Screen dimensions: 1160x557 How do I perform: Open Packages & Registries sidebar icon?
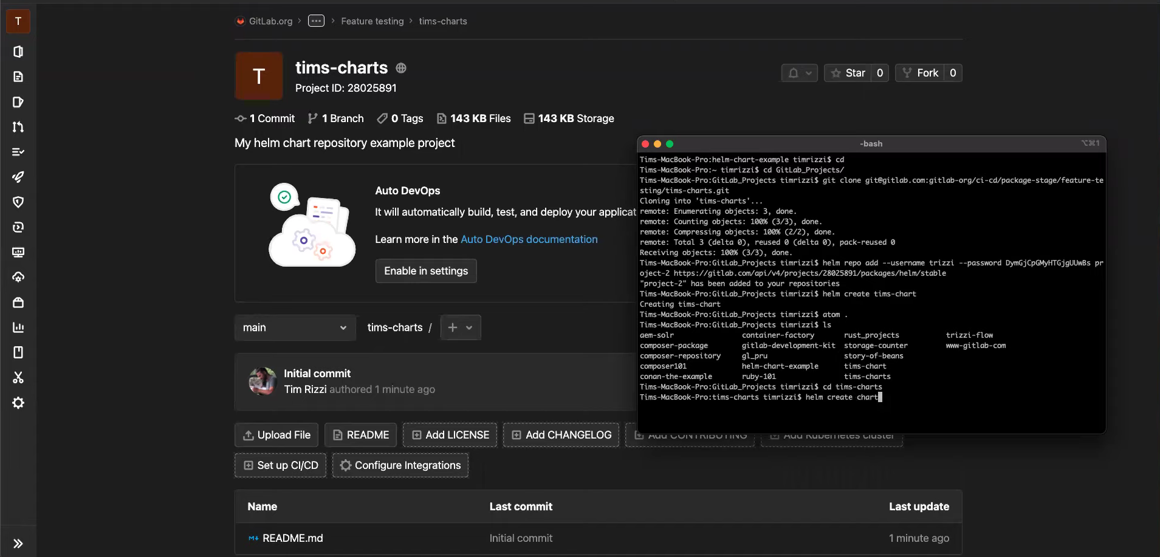(18, 302)
